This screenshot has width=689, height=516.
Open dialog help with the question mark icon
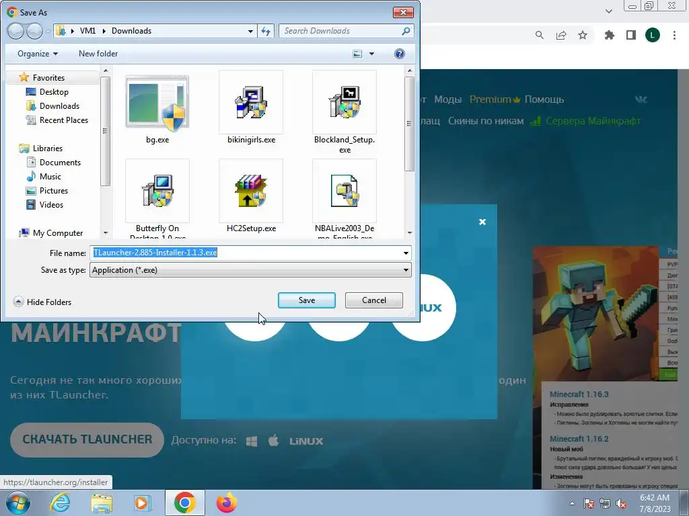pyautogui.click(x=400, y=54)
